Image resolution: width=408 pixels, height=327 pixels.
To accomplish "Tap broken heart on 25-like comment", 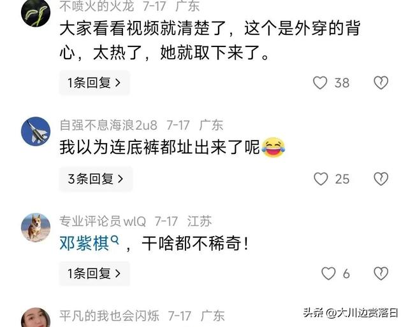I will (x=381, y=179).
